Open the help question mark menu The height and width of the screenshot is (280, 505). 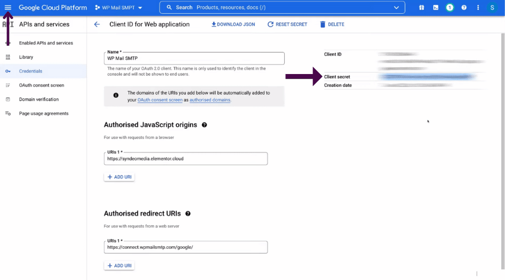tap(464, 8)
